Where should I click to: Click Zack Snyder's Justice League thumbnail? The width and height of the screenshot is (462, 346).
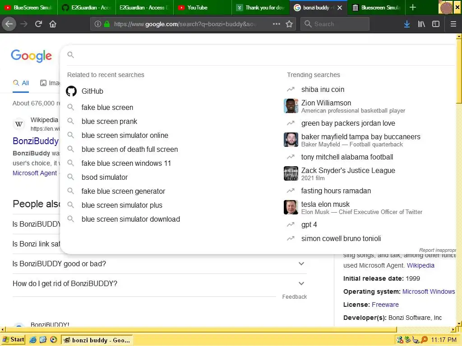[x=291, y=173]
